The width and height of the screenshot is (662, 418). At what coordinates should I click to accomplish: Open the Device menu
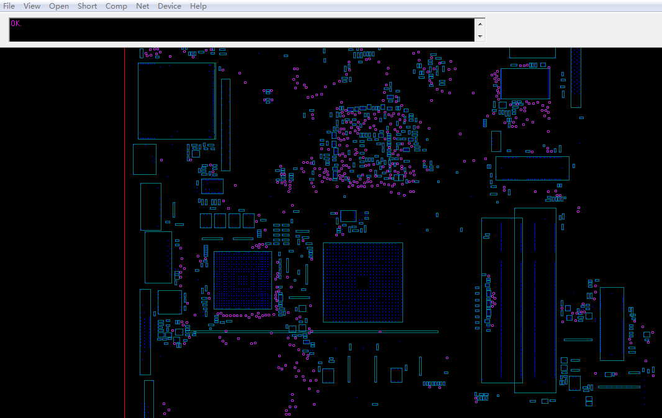click(x=170, y=6)
